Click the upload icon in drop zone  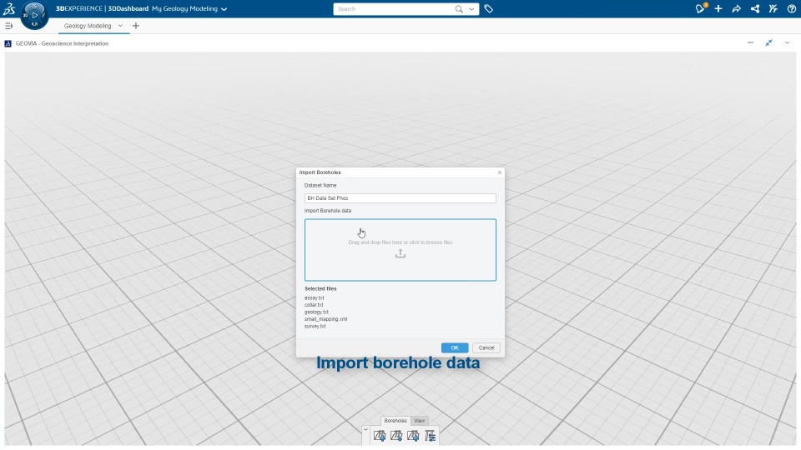[x=400, y=253]
